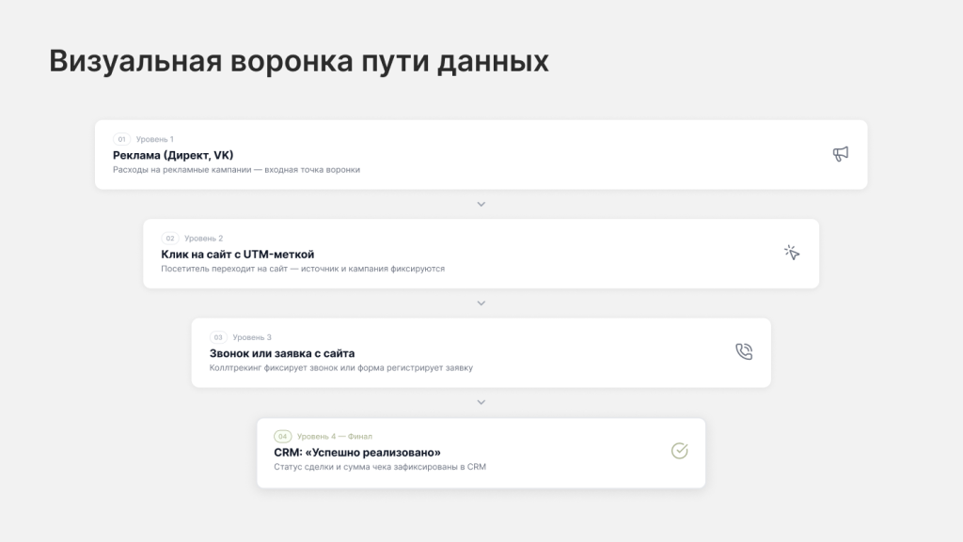Click chevron below the Звонок или заявка card
963x542 pixels.
[481, 403]
